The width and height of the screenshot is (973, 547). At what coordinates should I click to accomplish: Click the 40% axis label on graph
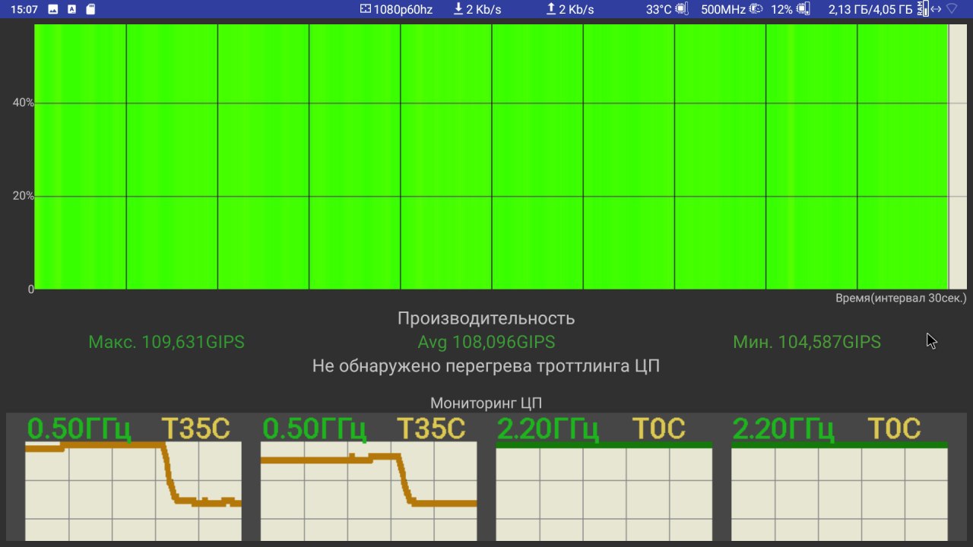tap(23, 103)
